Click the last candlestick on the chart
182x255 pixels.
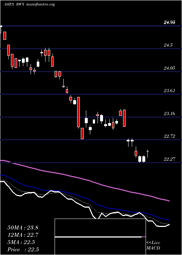pyautogui.click(x=147, y=153)
